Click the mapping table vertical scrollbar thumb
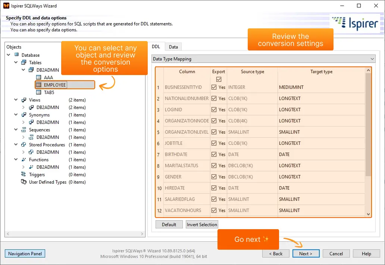This screenshot has width=385, height=265. pyautogui.click(x=368, y=125)
